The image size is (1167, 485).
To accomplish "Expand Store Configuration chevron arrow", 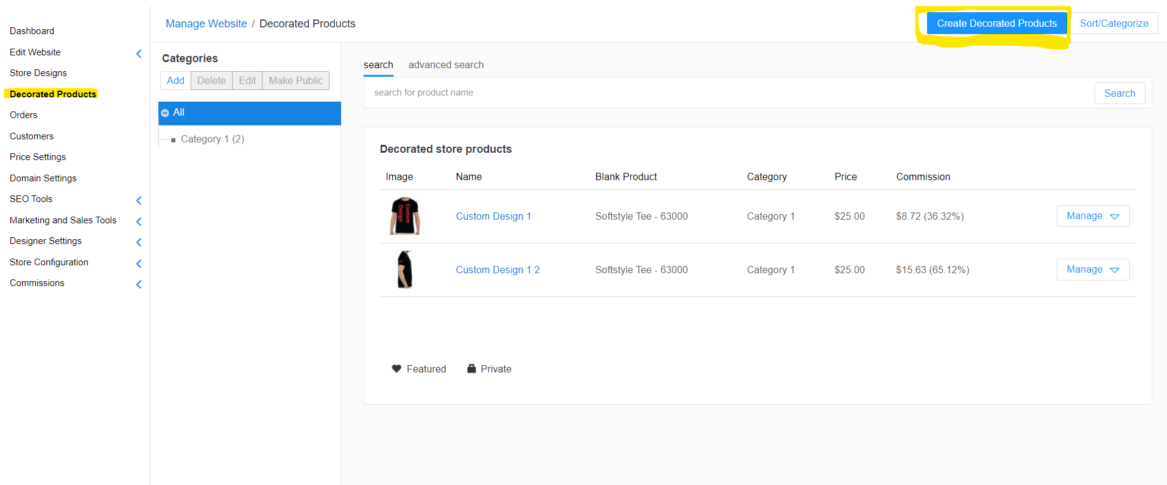I will pos(139,263).
